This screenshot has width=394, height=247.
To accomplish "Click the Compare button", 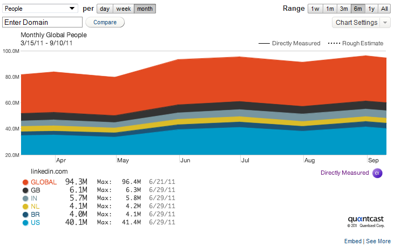I will click(105, 22).
